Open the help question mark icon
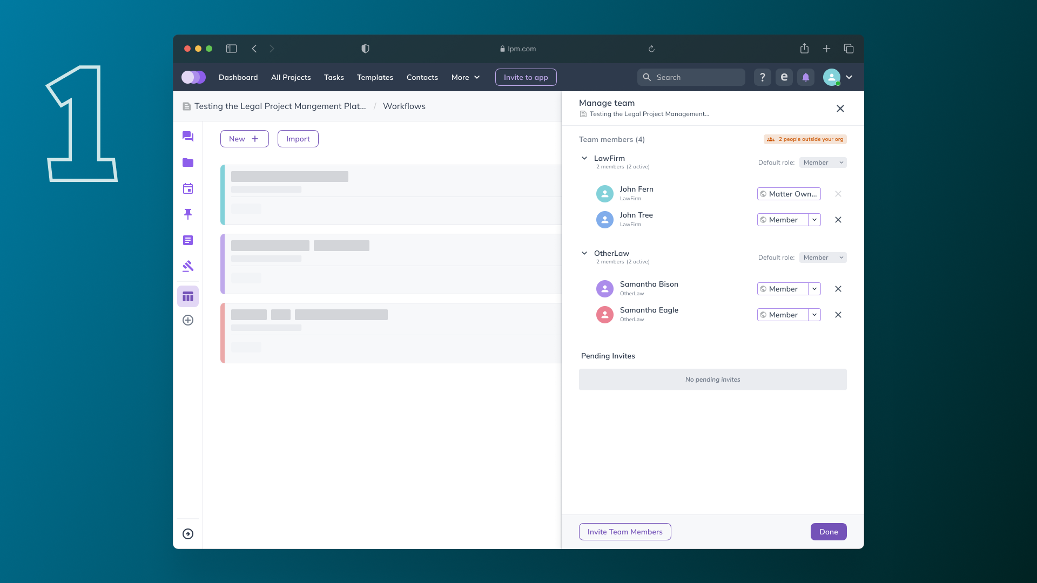1037x583 pixels. pos(763,77)
